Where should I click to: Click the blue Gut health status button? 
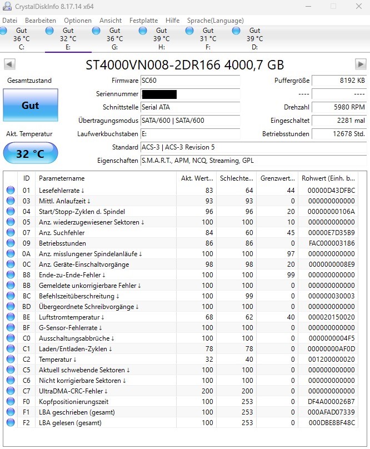pos(31,105)
